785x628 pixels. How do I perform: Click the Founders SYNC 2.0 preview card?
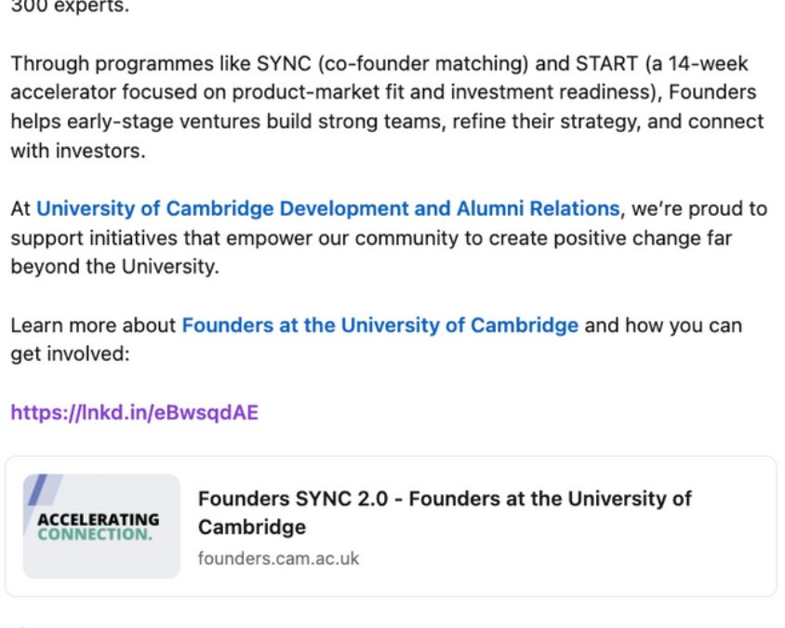coord(392,523)
